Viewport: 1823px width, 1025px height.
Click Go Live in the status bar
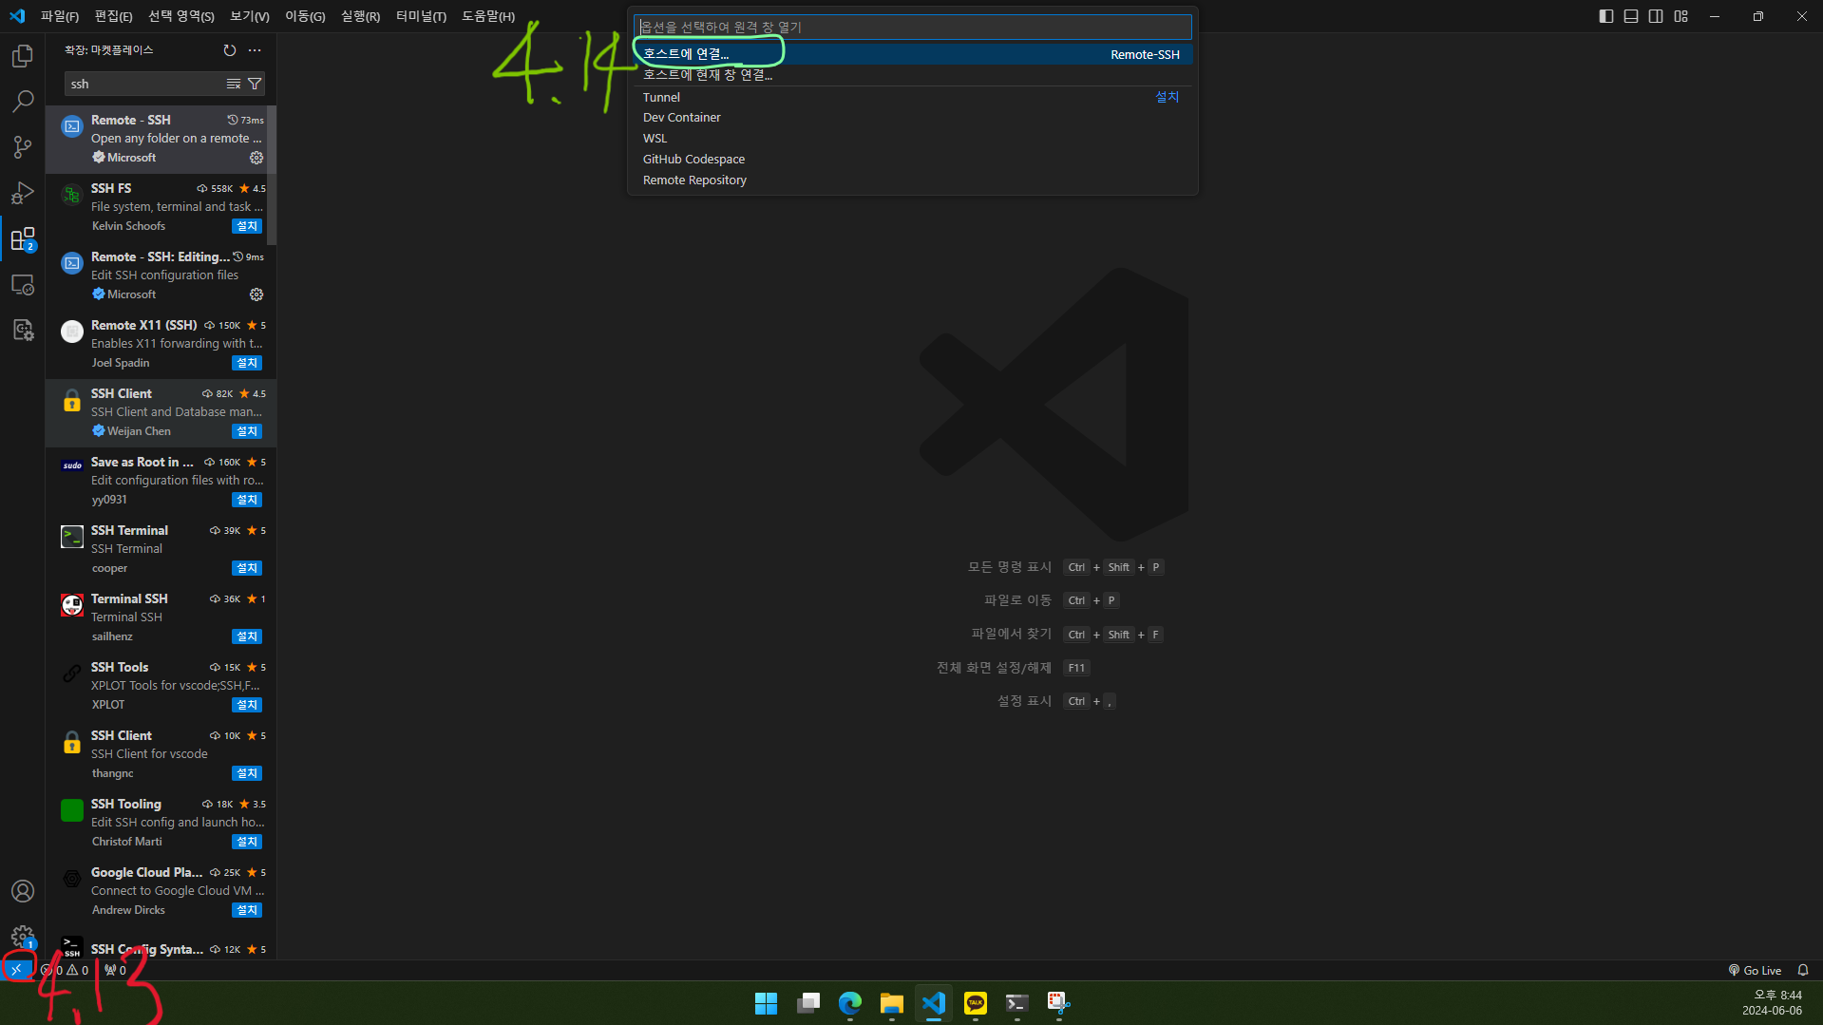pyautogui.click(x=1755, y=970)
